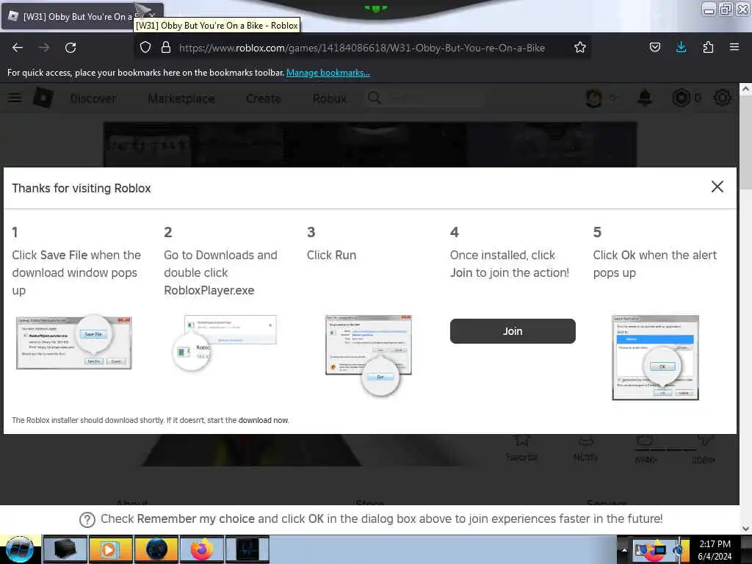Bookmark this page with the star icon
The image size is (752, 564).
pyautogui.click(x=580, y=48)
